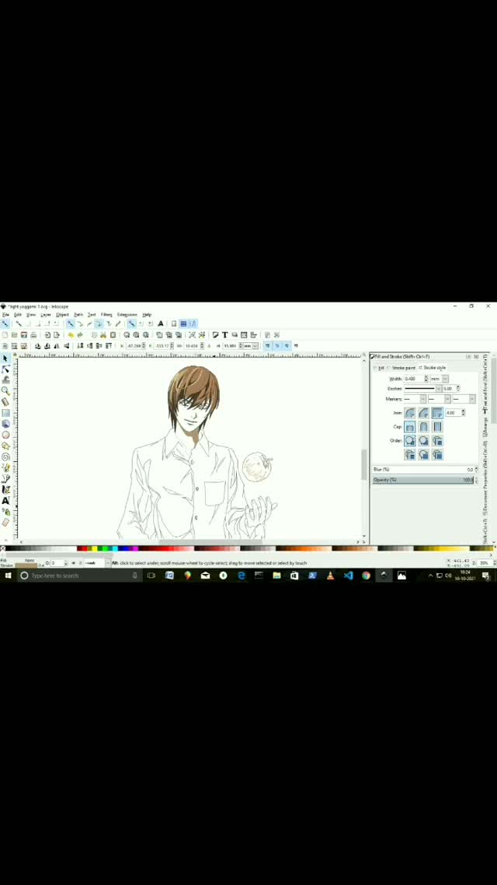Open current layer dropdown in status bar

pyautogui.click(x=96, y=563)
